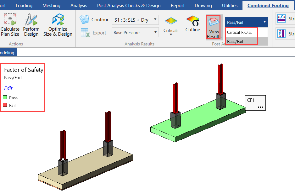The width and height of the screenshot is (295, 193).
Task: Open the Loading ribbon tab
Action: pos(24,6)
